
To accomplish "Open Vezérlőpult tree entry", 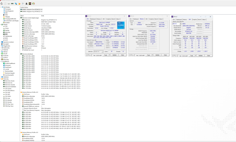I will [x=8, y=67].
